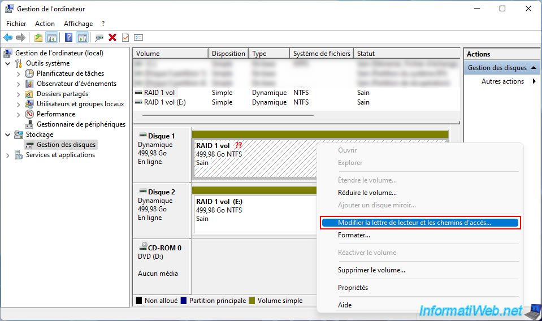Expand the Observateur d'événements node
The width and height of the screenshot is (542, 321).
pos(19,84)
